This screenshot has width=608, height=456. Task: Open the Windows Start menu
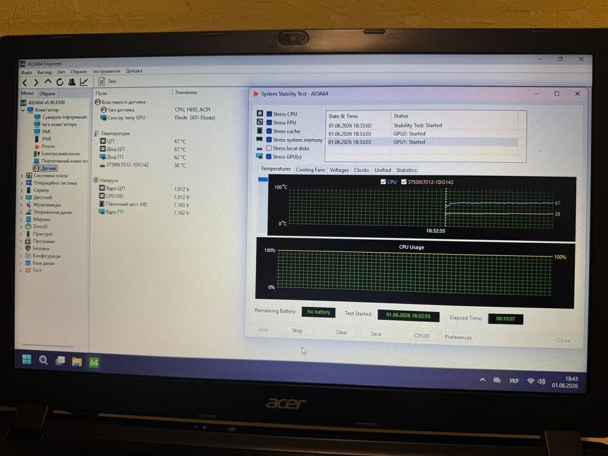(x=27, y=360)
